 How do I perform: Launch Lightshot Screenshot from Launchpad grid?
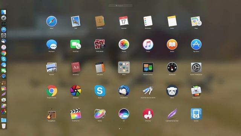tap(172, 114)
